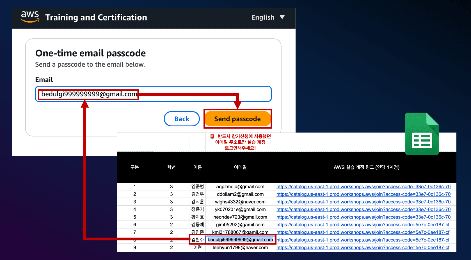471x260 pixels.
Task: Click the Training and Certification title
Action: (96, 17)
